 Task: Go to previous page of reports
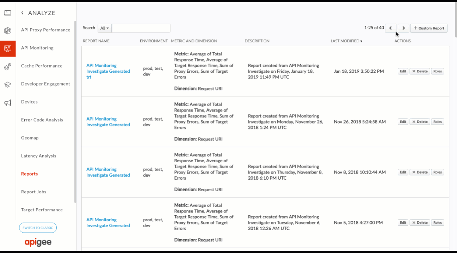pos(390,28)
